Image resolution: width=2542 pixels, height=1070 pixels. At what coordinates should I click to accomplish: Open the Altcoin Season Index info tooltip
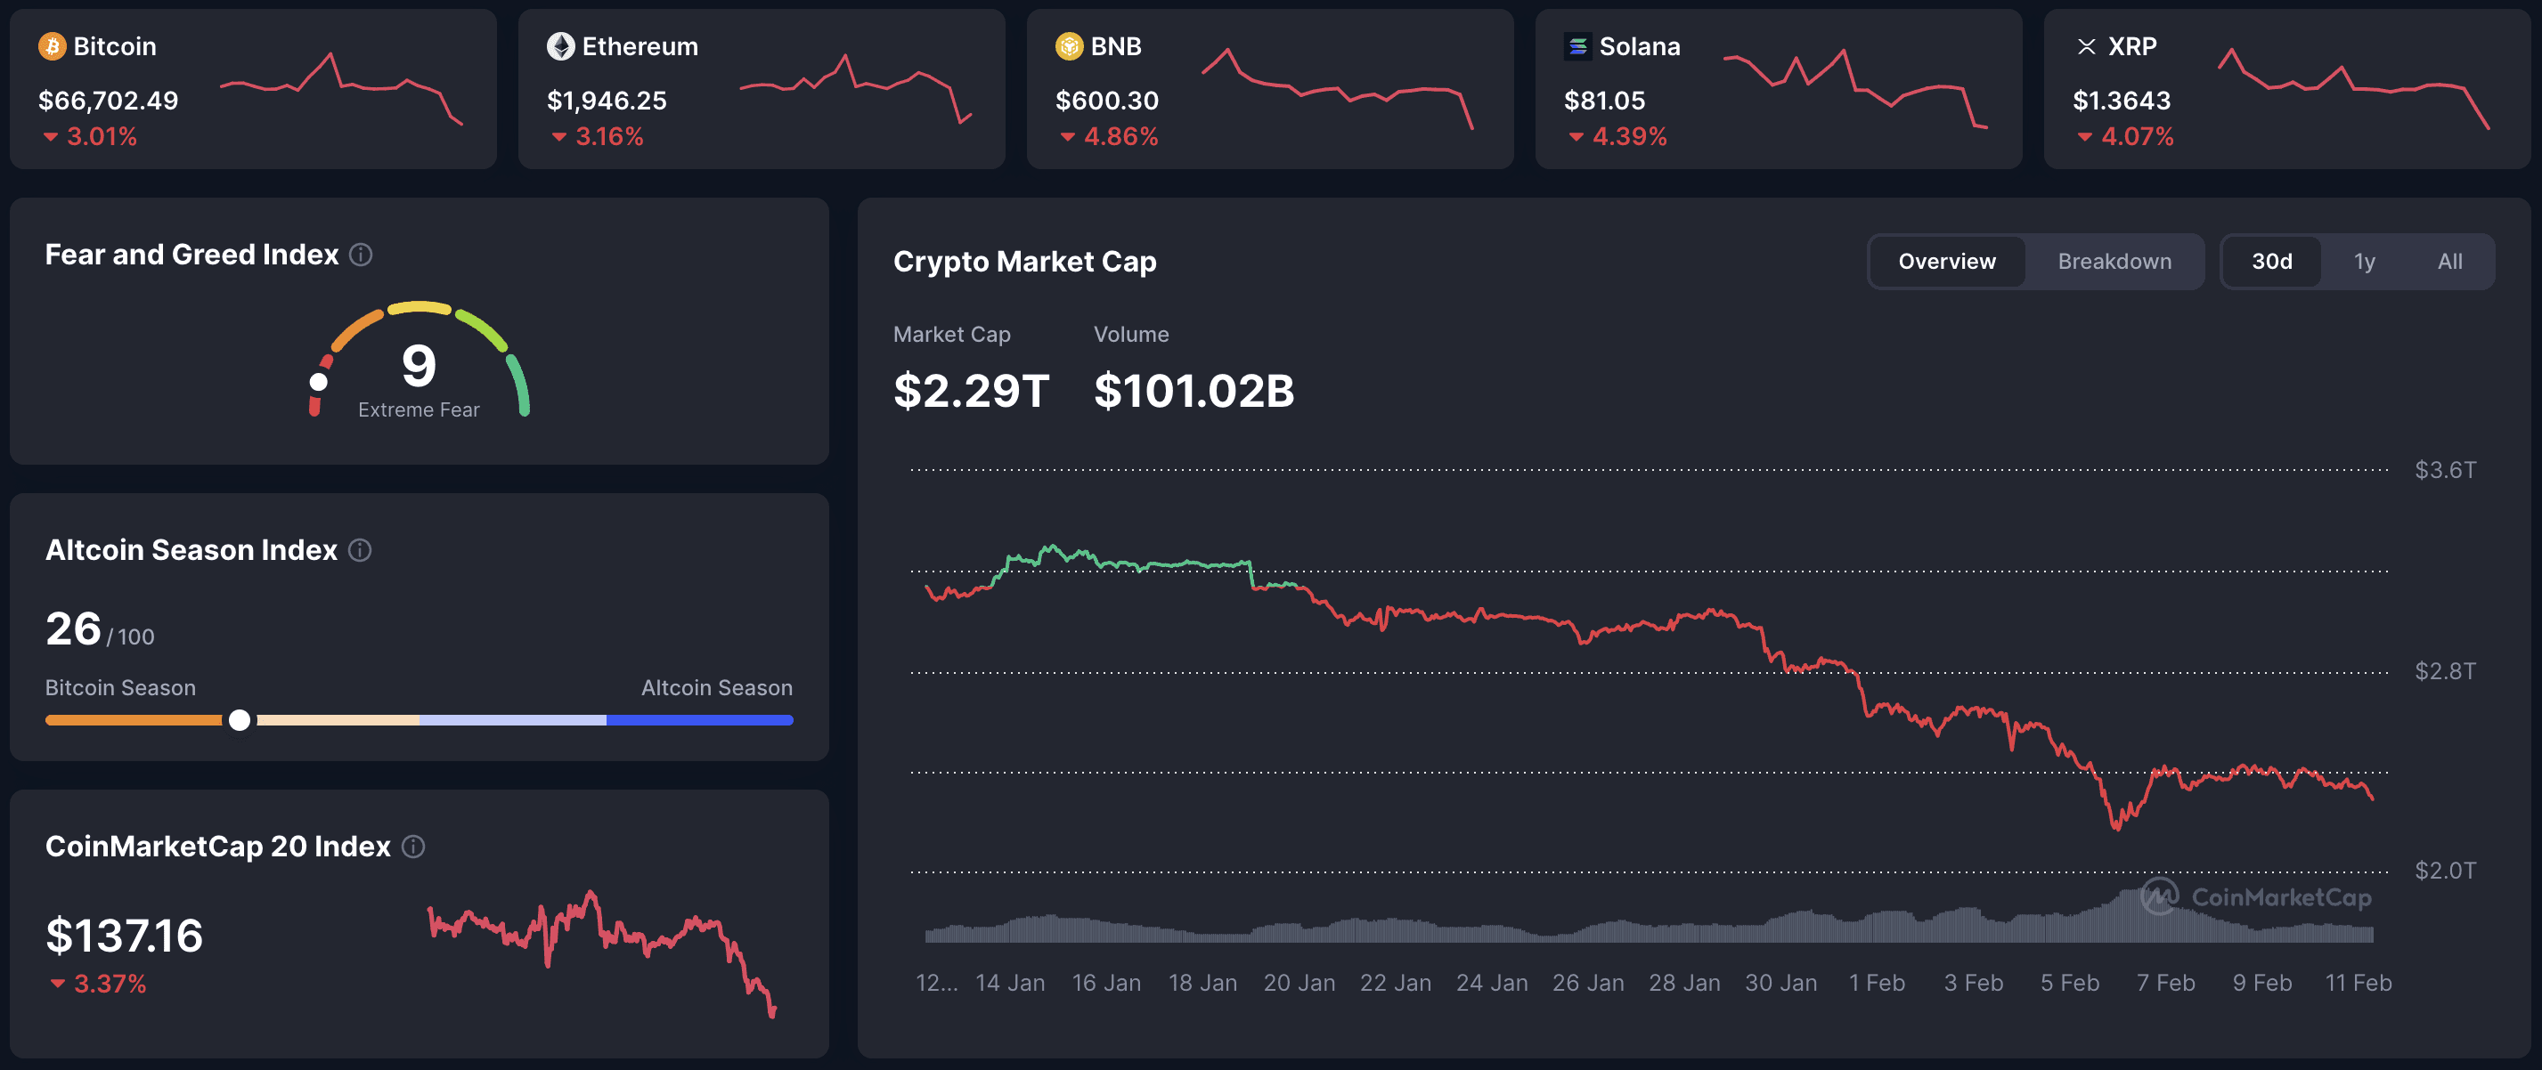coord(361,550)
